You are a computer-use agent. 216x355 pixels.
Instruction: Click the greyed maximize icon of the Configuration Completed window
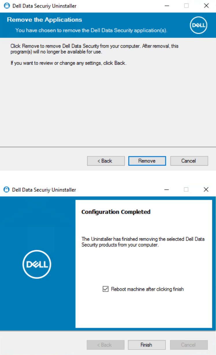point(186,190)
